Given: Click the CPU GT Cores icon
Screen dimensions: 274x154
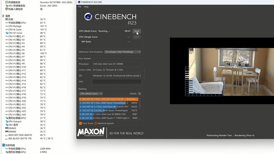Looking at the screenshot, I should pyautogui.click(x=7, y=33).
